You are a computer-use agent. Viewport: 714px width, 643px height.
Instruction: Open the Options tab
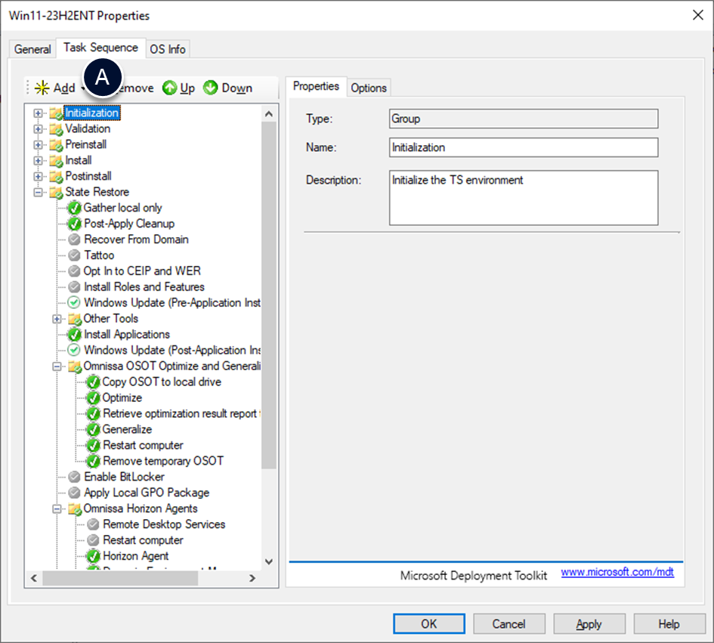[369, 88]
